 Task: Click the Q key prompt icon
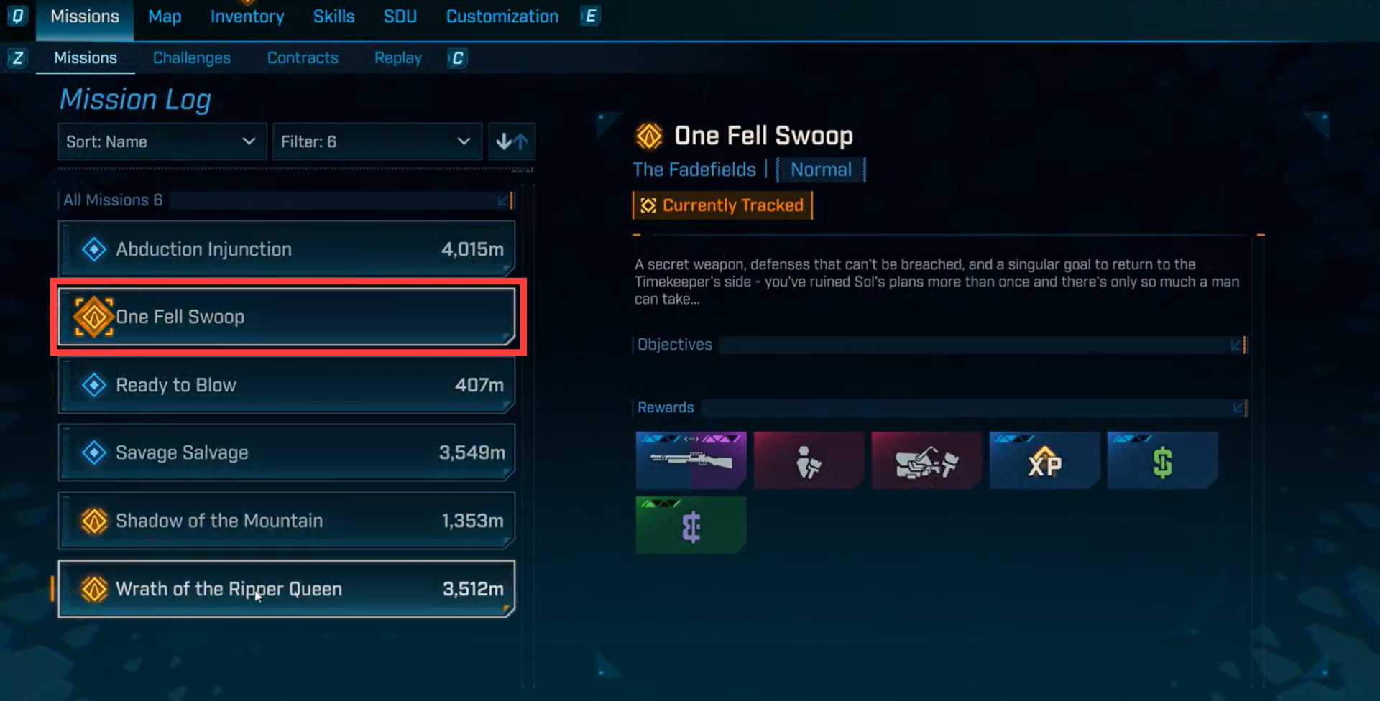[x=17, y=16]
